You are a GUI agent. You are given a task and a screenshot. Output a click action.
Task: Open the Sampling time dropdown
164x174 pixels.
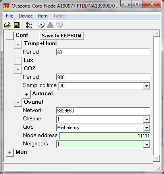coord(147,86)
